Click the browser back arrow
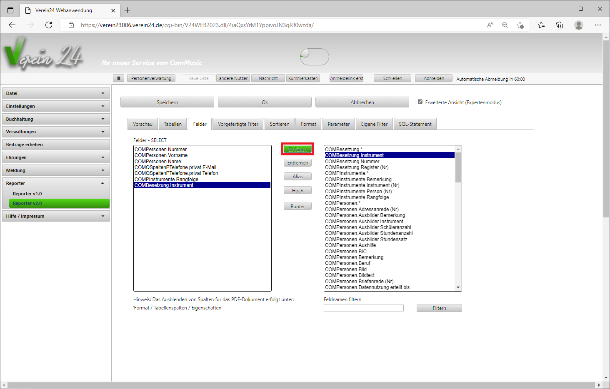Viewport: 610px width, 389px height. coord(12,25)
